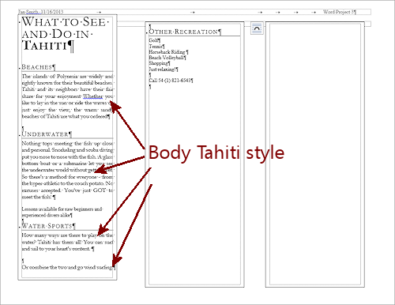Screen dimensions: 395x305
Task: Click the Shopping line
Action: point(160,63)
